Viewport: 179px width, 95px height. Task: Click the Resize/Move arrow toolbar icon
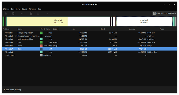22,13
